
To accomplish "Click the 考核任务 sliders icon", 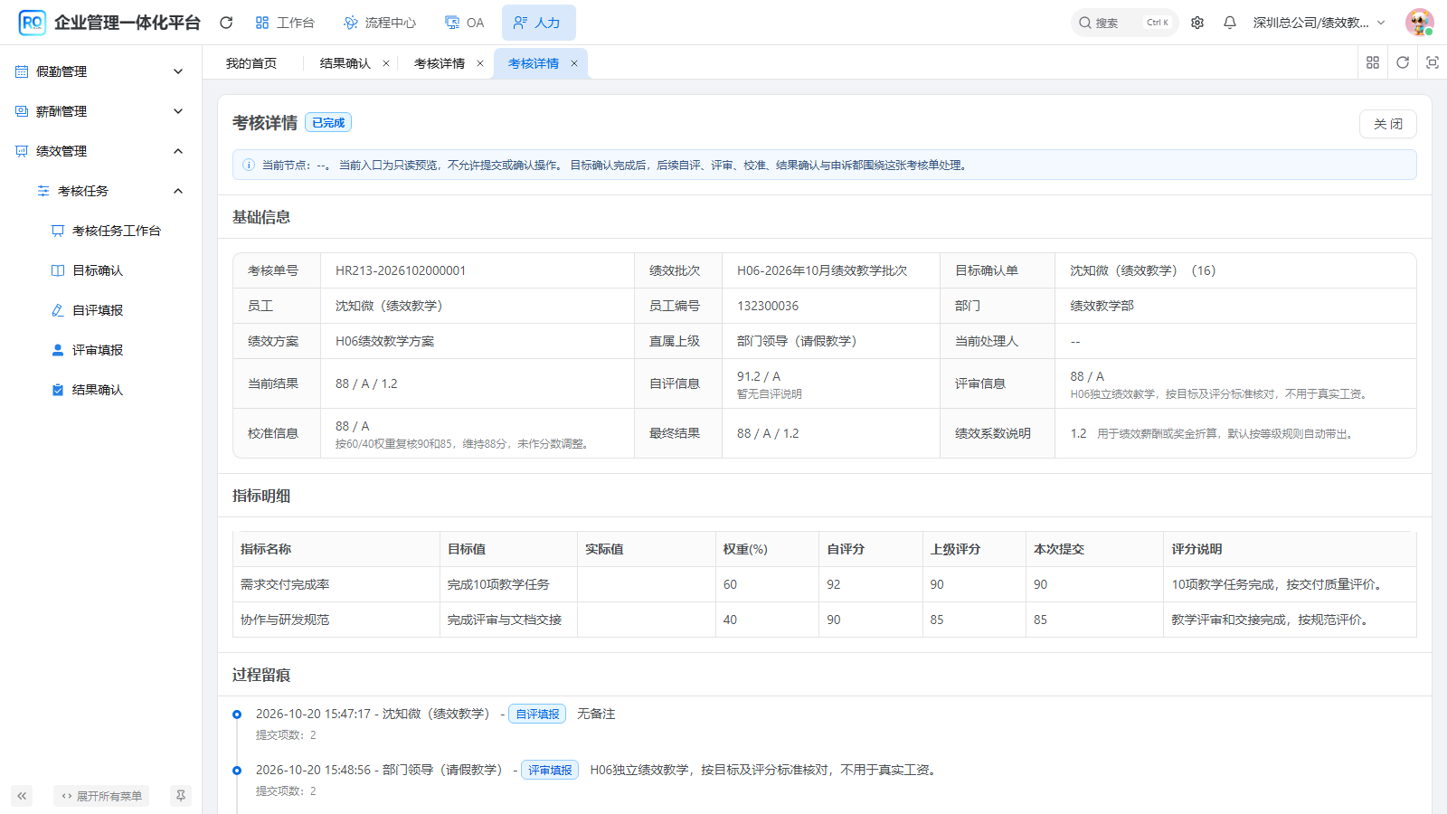I will [43, 191].
